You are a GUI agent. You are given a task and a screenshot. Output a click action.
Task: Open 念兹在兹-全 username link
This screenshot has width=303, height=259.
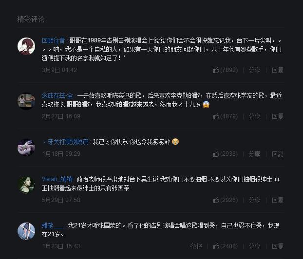tap(57, 95)
